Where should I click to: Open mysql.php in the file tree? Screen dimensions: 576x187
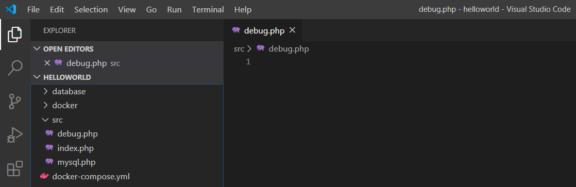(x=127, y=162)
